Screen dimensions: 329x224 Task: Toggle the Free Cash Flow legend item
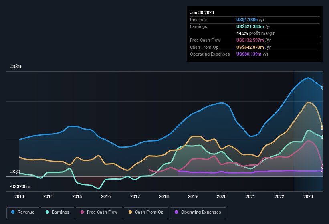coord(99,212)
